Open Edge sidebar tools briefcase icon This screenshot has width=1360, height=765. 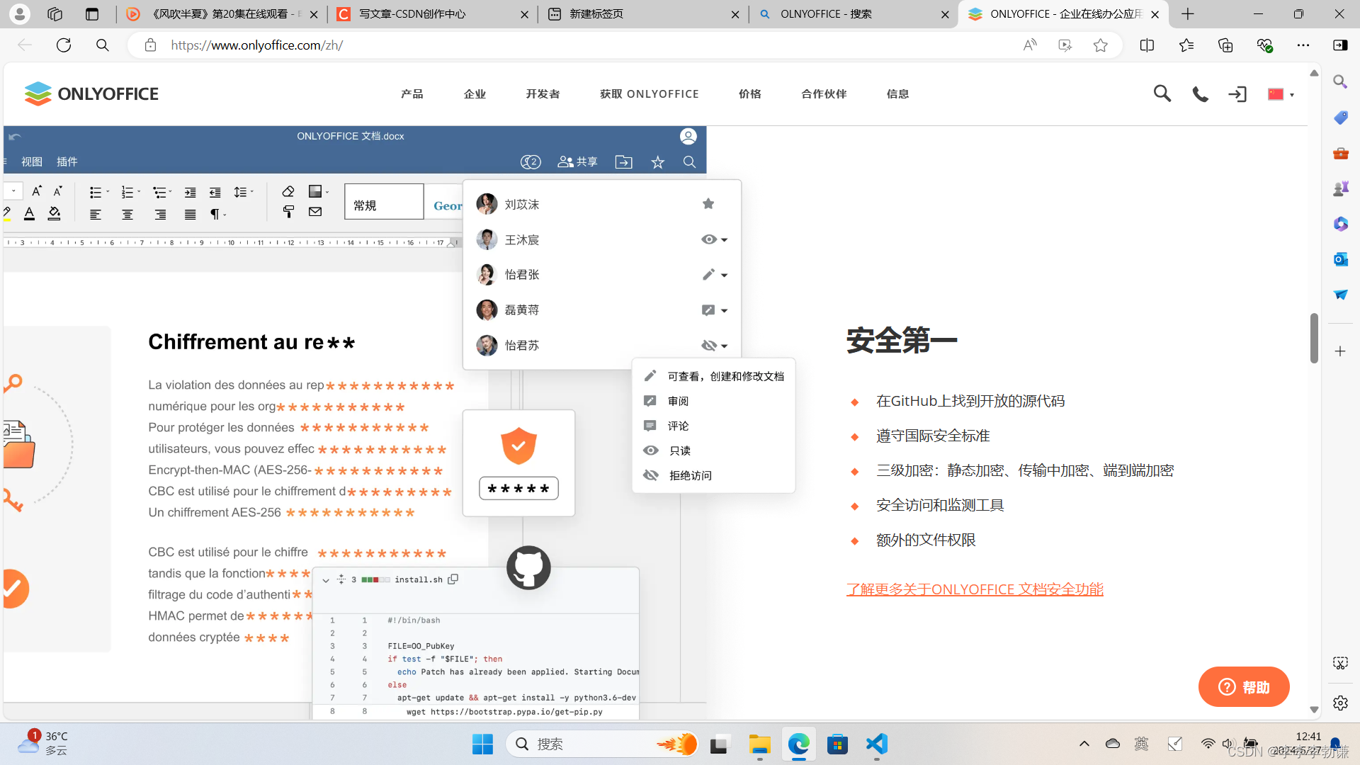pos(1340,153)
